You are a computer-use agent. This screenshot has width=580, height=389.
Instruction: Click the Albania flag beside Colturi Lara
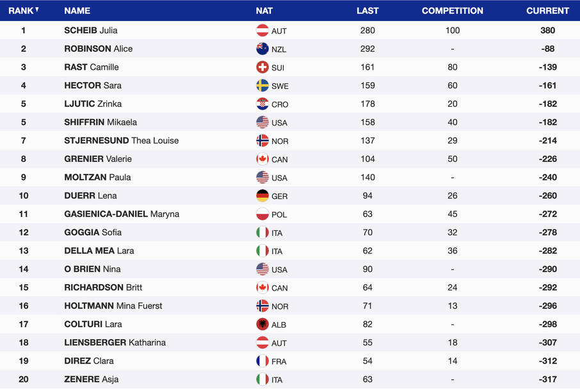point(262,324)
